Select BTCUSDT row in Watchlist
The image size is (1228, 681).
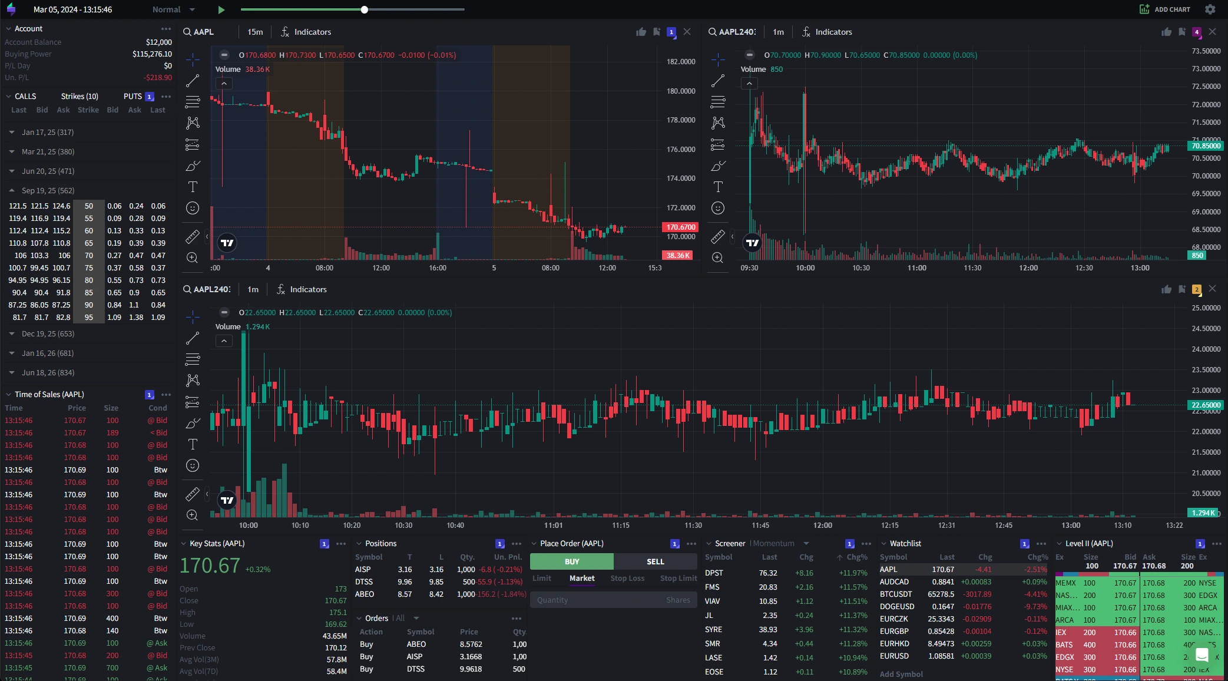click(x=964, y=594)
